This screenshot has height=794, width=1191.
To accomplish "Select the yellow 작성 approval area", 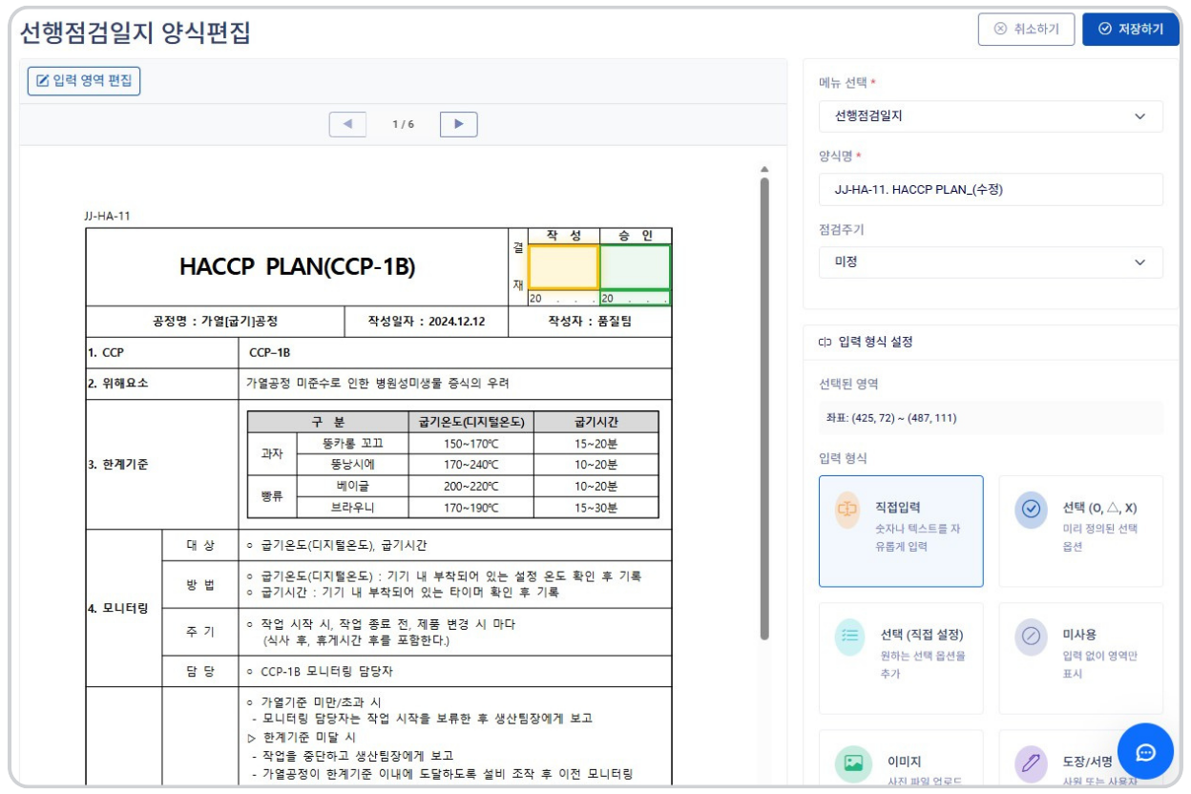I will pyautogui.click(x=563, y=267).
